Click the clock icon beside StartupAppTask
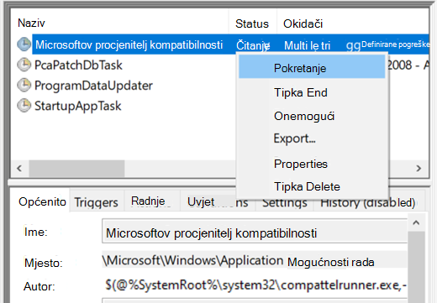437x303 pixels. pos(24,106)
